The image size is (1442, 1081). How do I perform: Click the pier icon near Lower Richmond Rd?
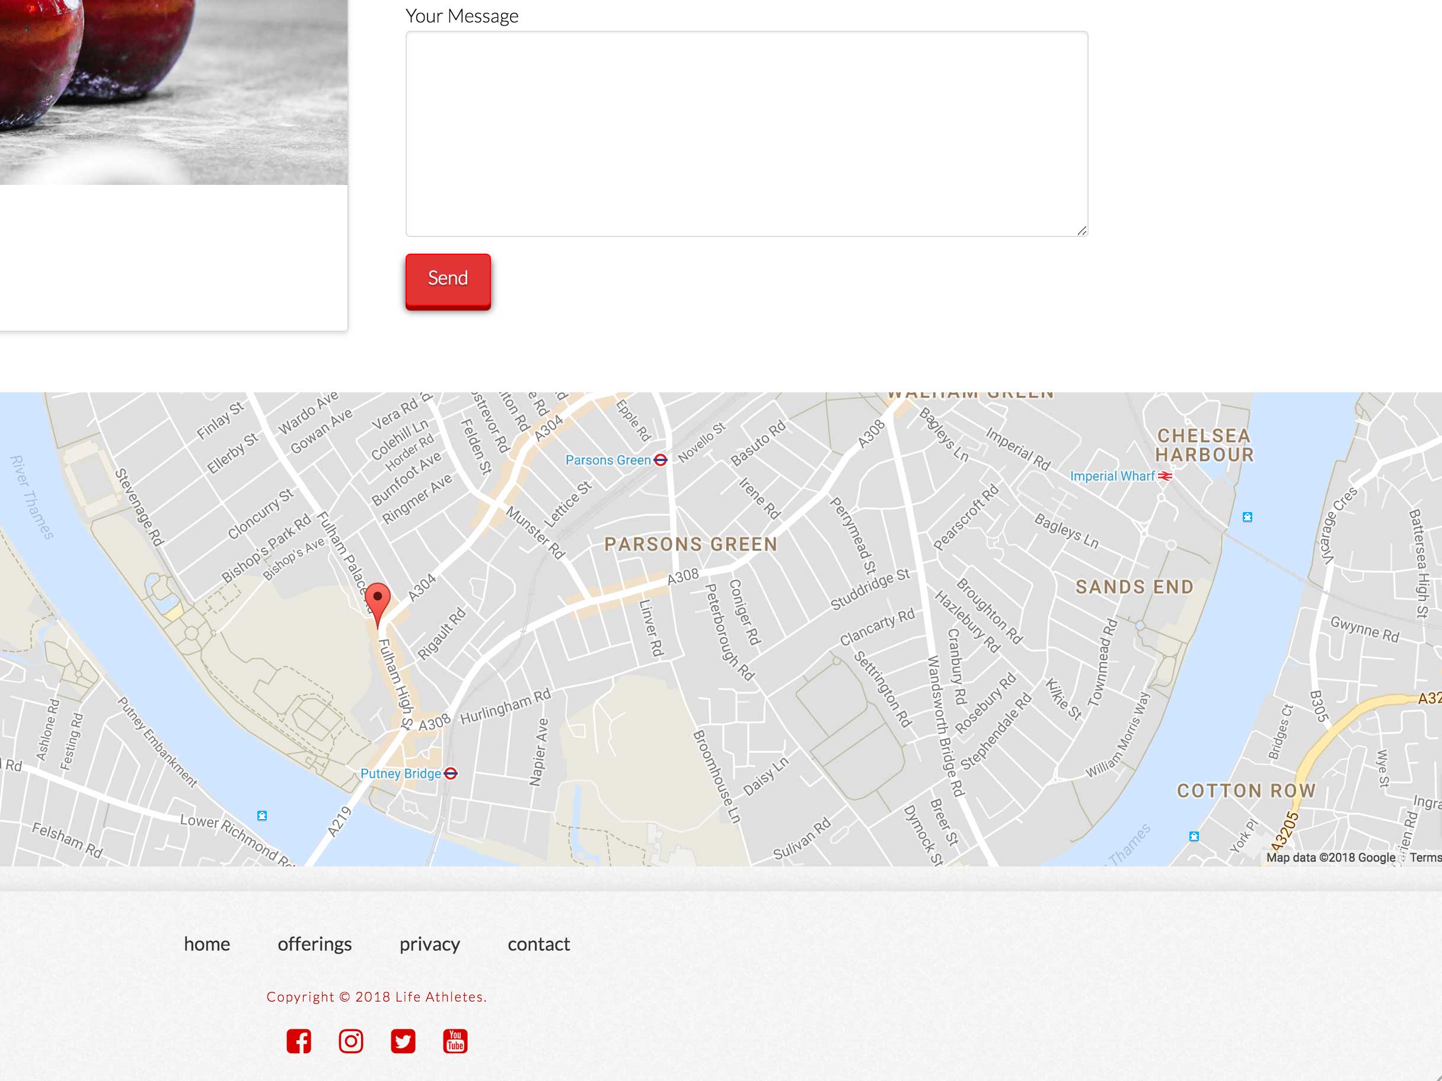click(262, 816)
